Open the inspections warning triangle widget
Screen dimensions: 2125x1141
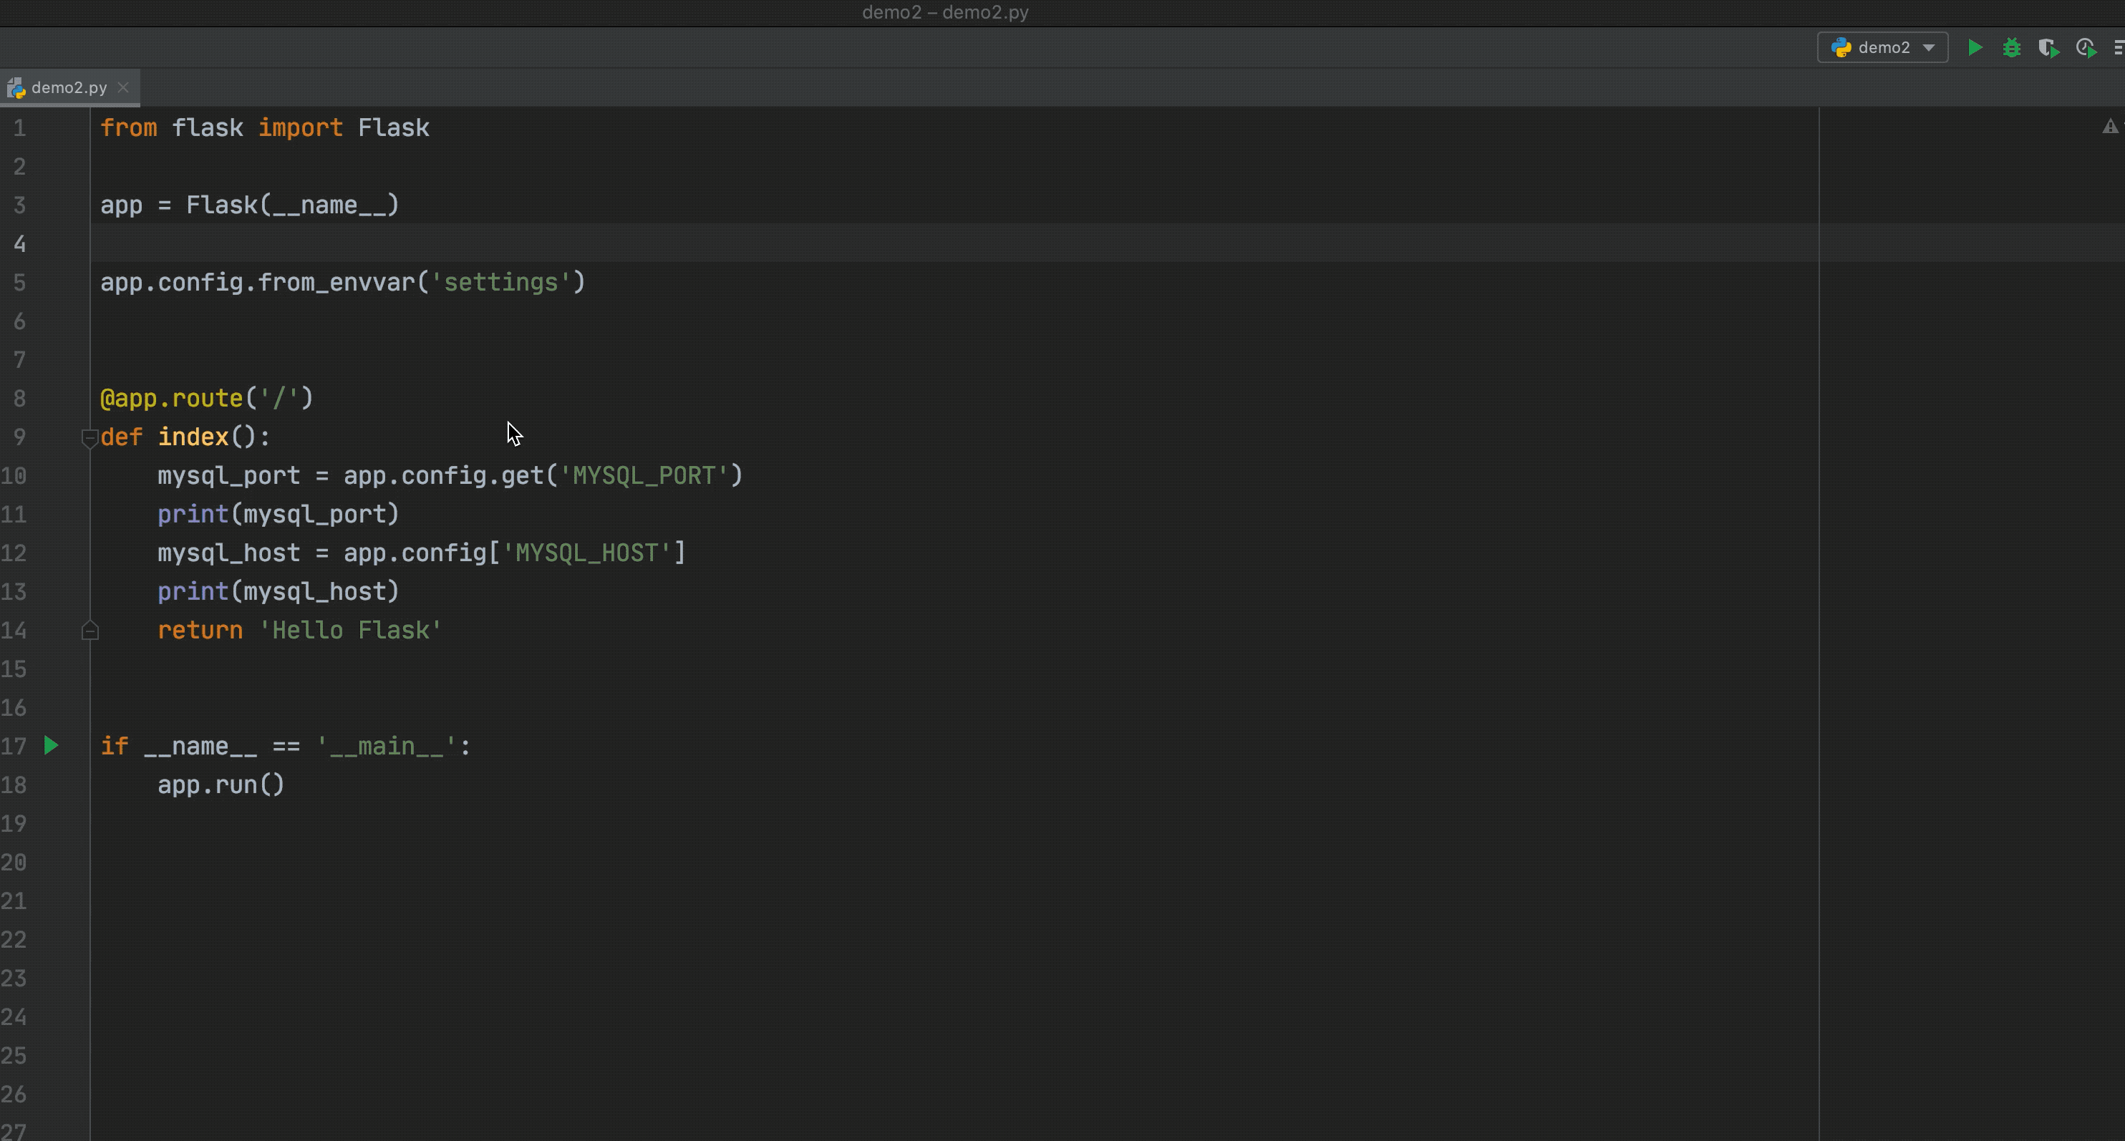(x=2110, y=126)
